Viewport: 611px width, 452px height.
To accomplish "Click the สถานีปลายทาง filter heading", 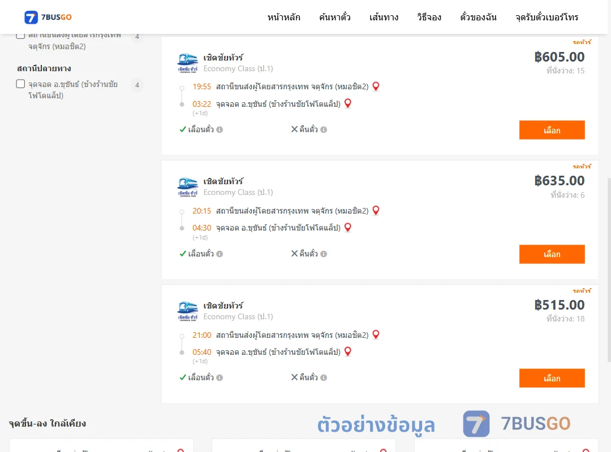I will (x=44, y=68).
